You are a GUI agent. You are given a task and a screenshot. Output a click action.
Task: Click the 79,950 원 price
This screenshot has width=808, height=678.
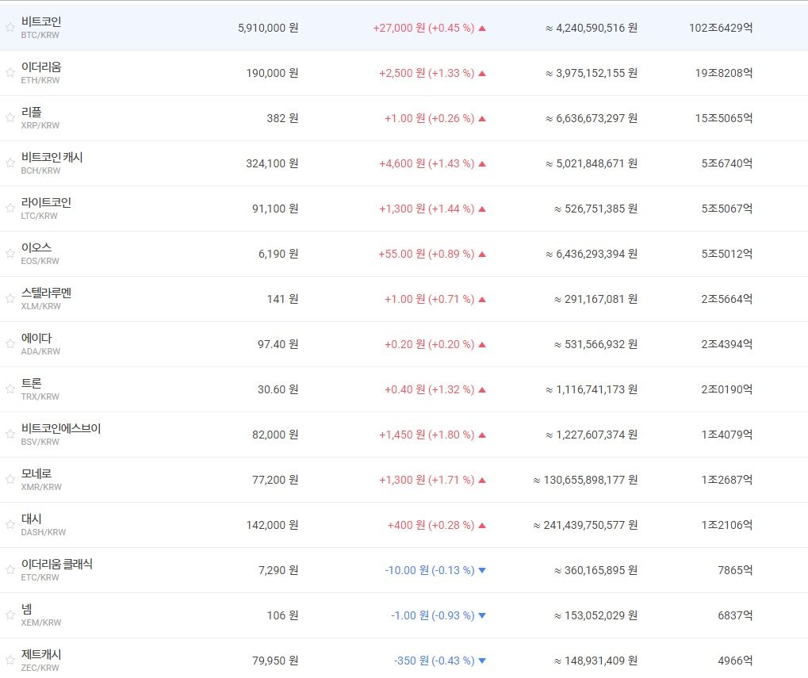[275, 661]
